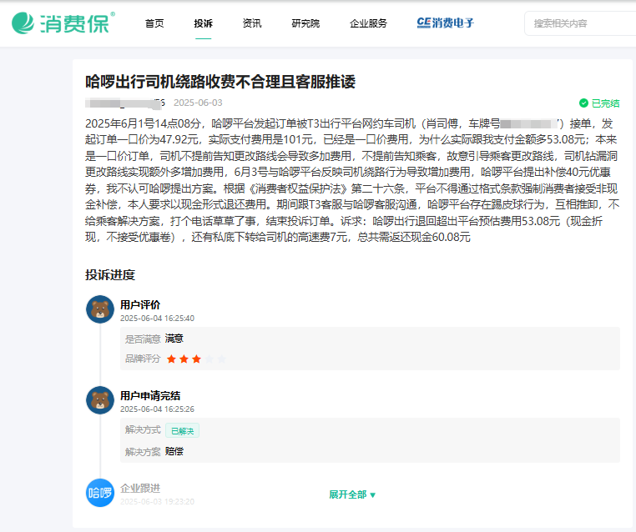636x532 pixels.
Task: Open 企业服务 in the navigation
Action: [368, 23]
